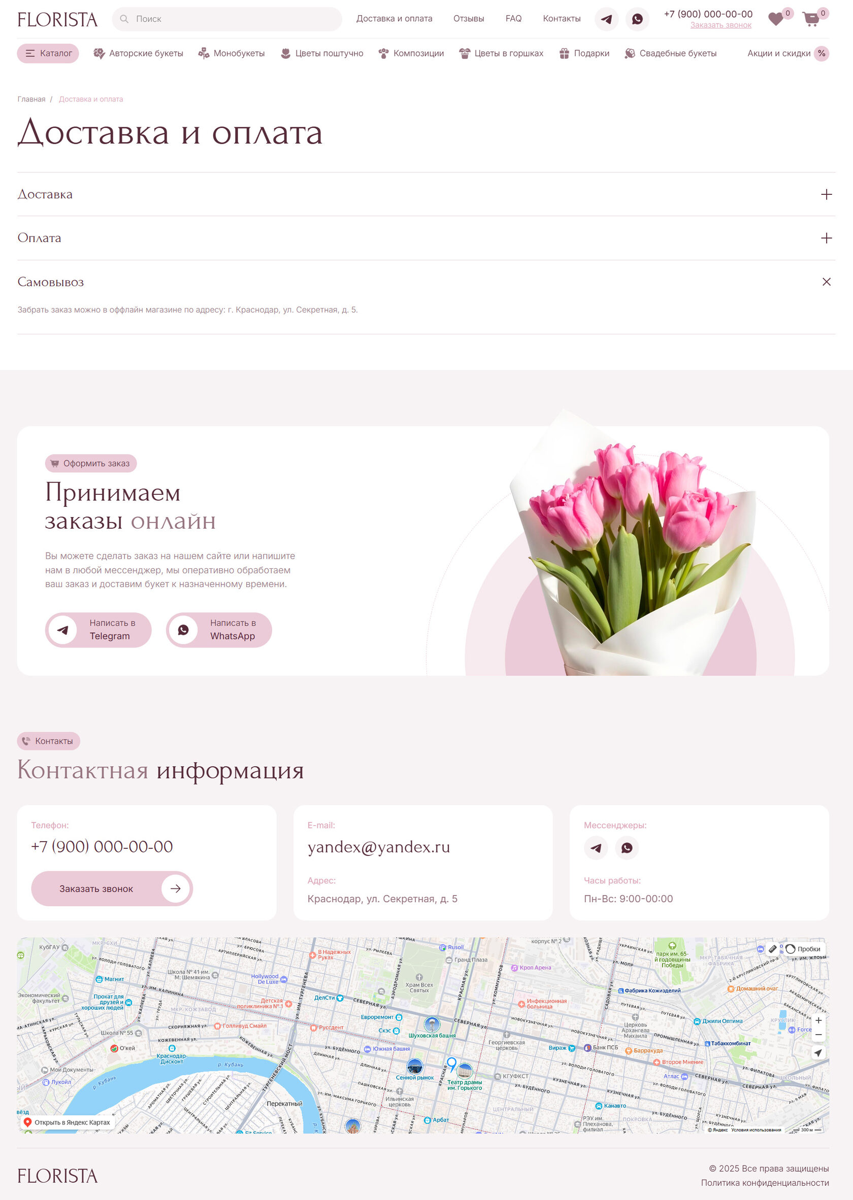The image size is (853, 1200).
Task: Open Контакты header link
Action: (x=562, y=19)
